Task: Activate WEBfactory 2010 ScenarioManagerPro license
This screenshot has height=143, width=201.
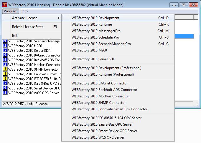Action: 118,44
